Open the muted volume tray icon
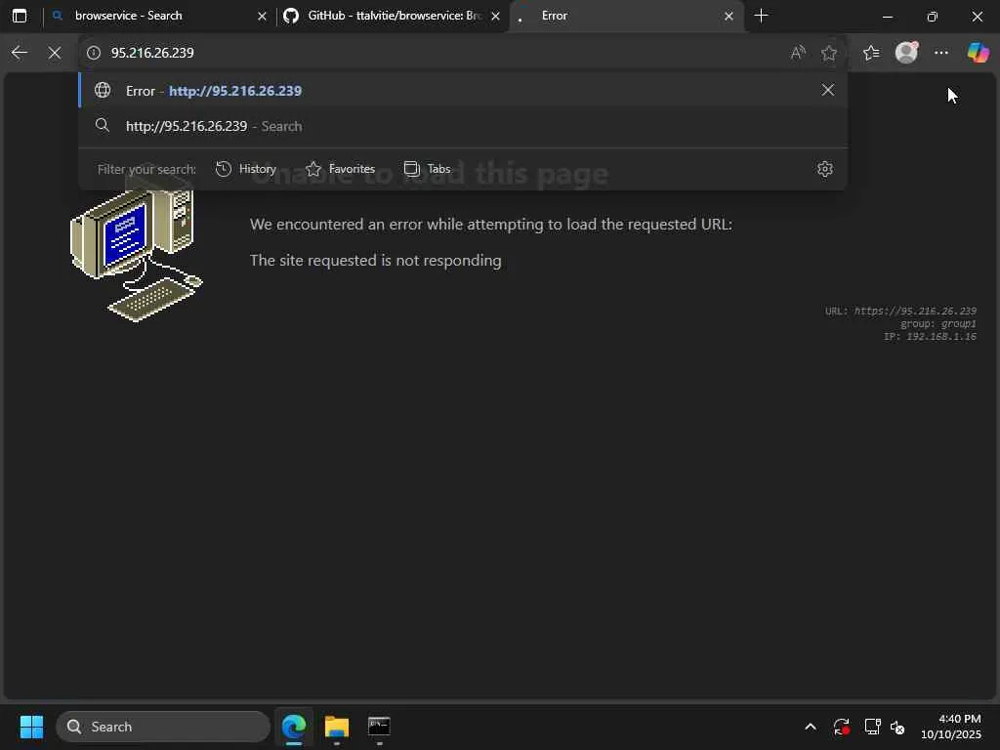The image size is (1000, 750). click(x=897, y=727)
